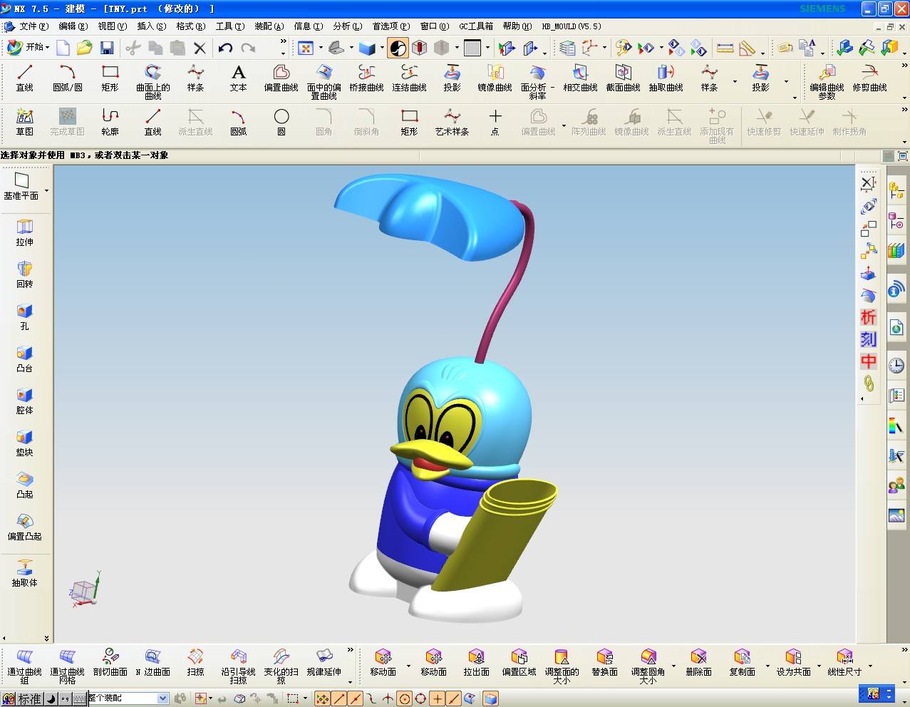Select the 修剪曲线 trim curve tool
Viewport: 910px width, 707px height.
pos(869,78)
